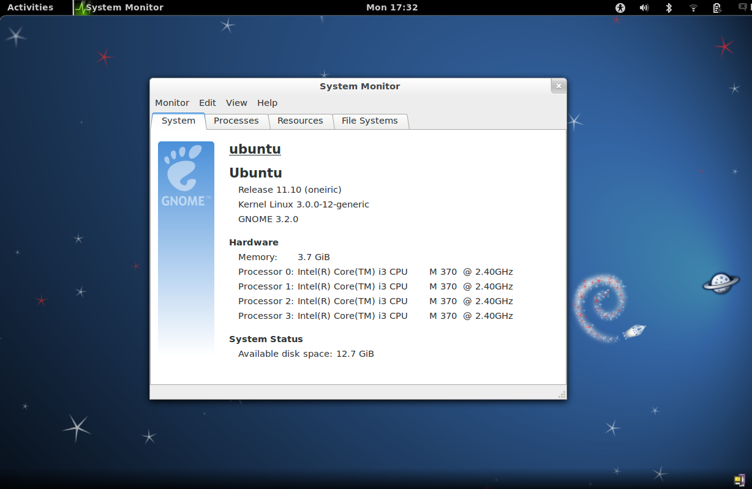Open the accessibility menu in top bar
The height and width of the screenshot is (489, 752).
pyautogui.click(x=620, y=7)
